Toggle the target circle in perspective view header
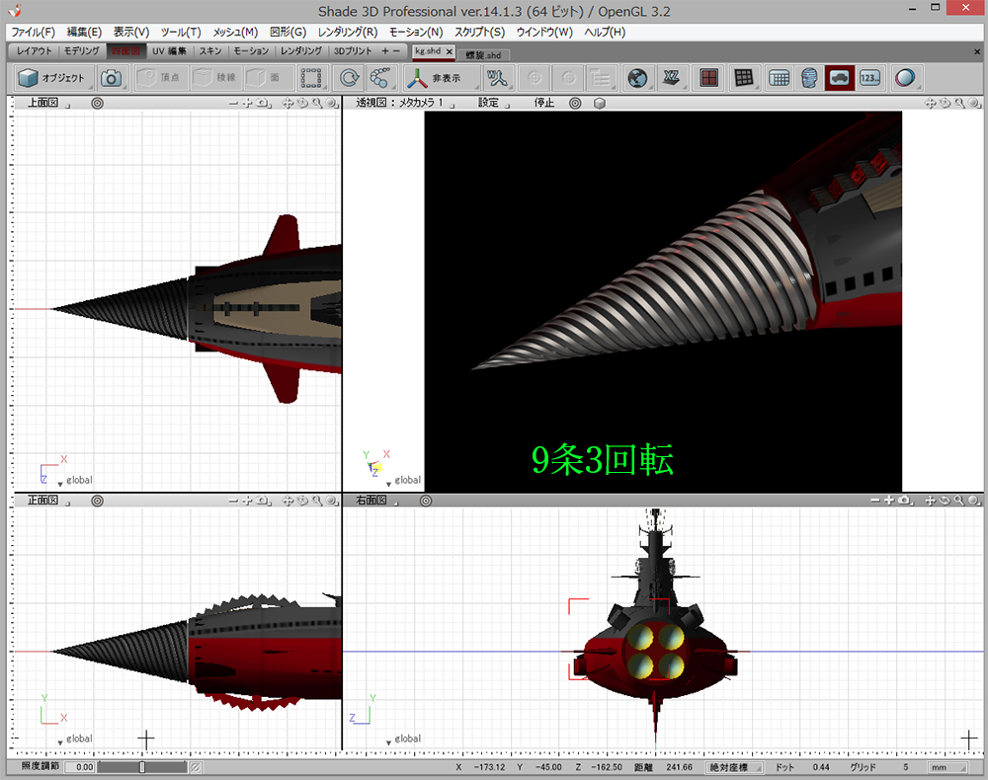 click(x=575, y=104)
